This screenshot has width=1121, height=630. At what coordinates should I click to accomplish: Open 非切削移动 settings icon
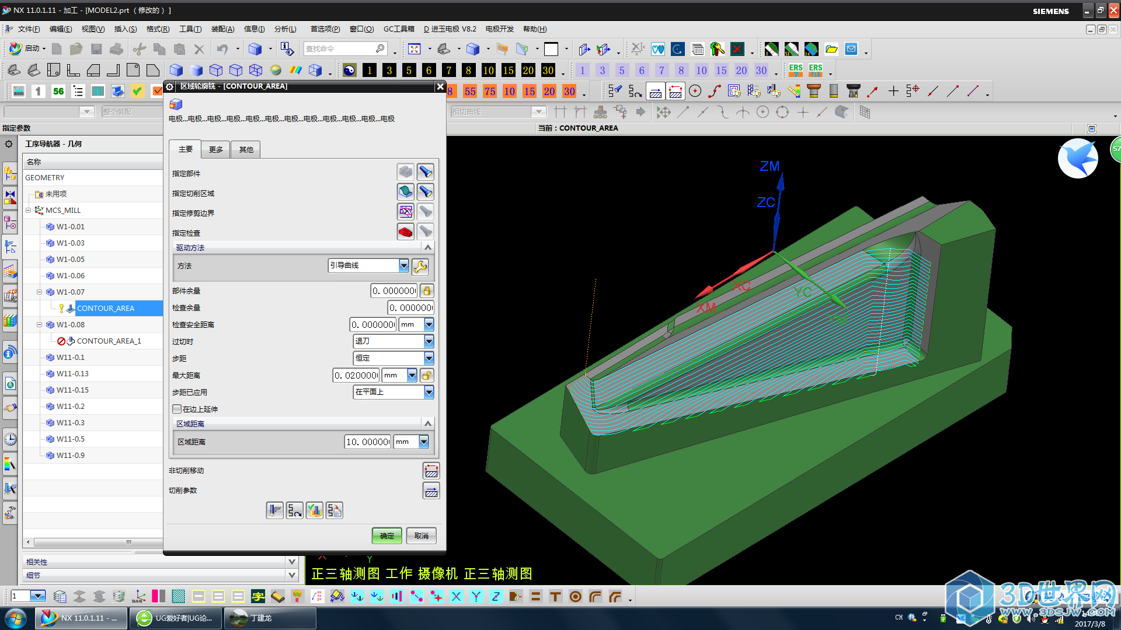(x=431, y=471)
